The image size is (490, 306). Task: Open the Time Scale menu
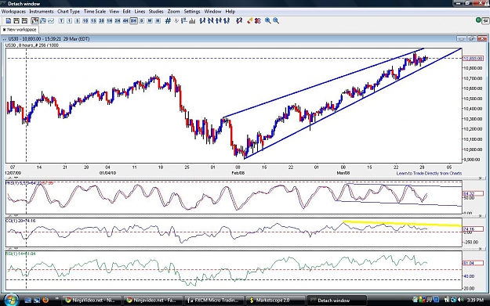[95, 12]
